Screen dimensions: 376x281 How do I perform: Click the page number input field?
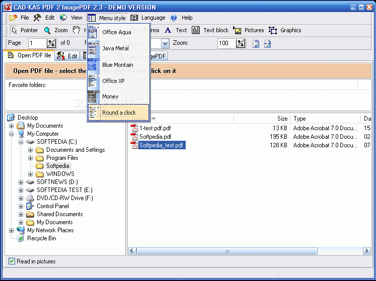pyautogui.click(x=37, y=43)
